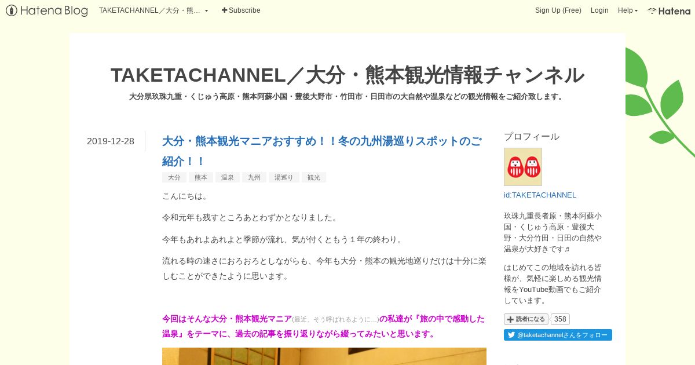The height and width of the screenshot is (365, 695).
Task: Click the Hatena logo at top right
Action: tap(669, 10)
